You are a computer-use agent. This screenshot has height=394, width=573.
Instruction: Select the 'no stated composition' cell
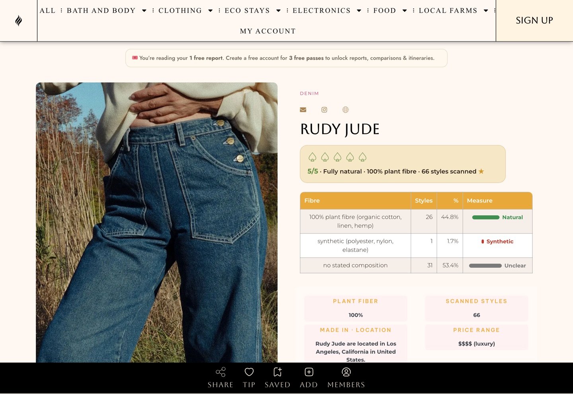pos(355,265)
